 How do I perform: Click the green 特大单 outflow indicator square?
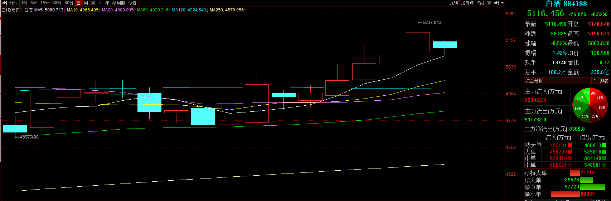[604, 146]
